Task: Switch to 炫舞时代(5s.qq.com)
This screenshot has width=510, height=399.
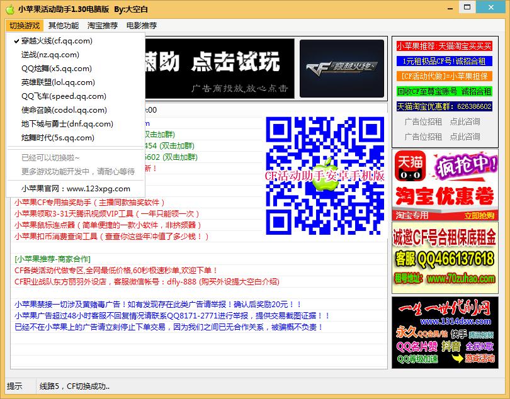Action: [x=76, y=138]
